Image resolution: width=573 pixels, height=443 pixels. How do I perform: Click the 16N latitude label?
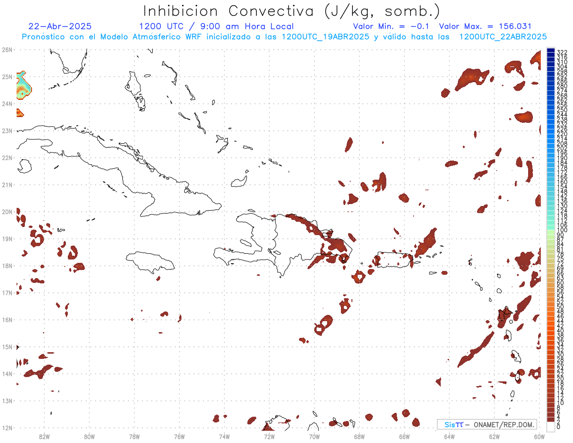[7, 320]
